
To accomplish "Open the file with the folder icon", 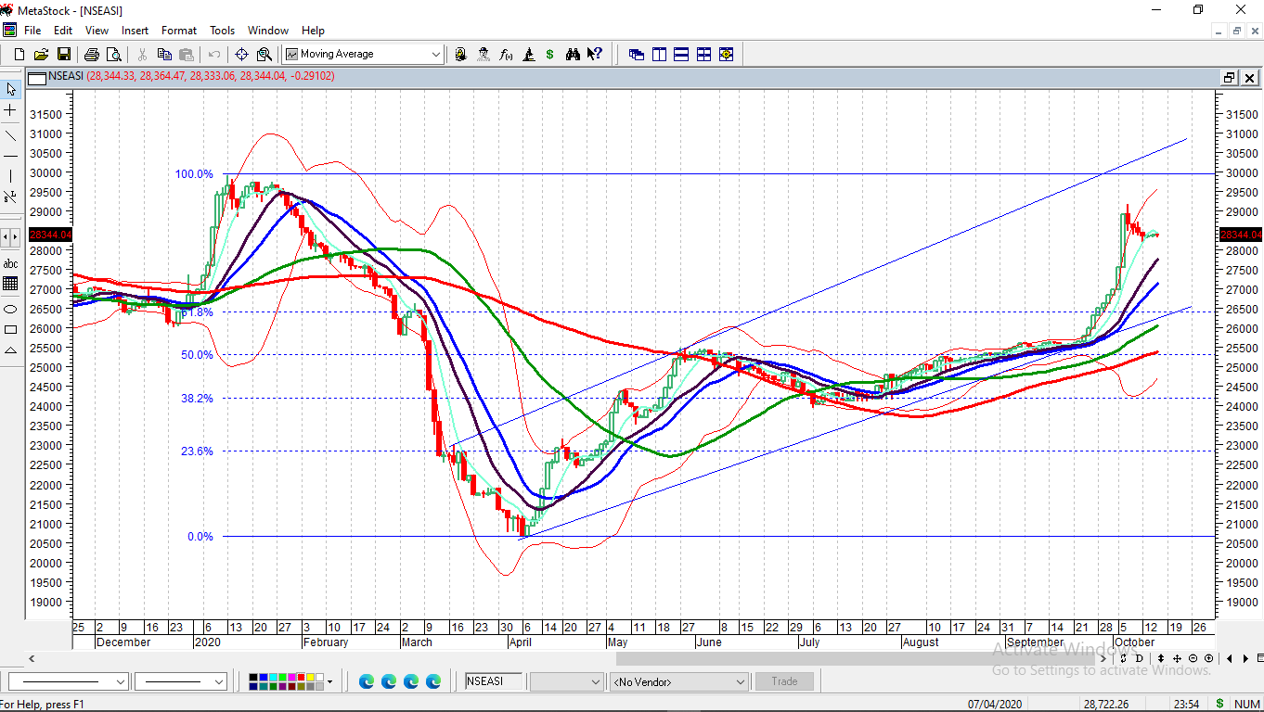I will click(41, 55).
